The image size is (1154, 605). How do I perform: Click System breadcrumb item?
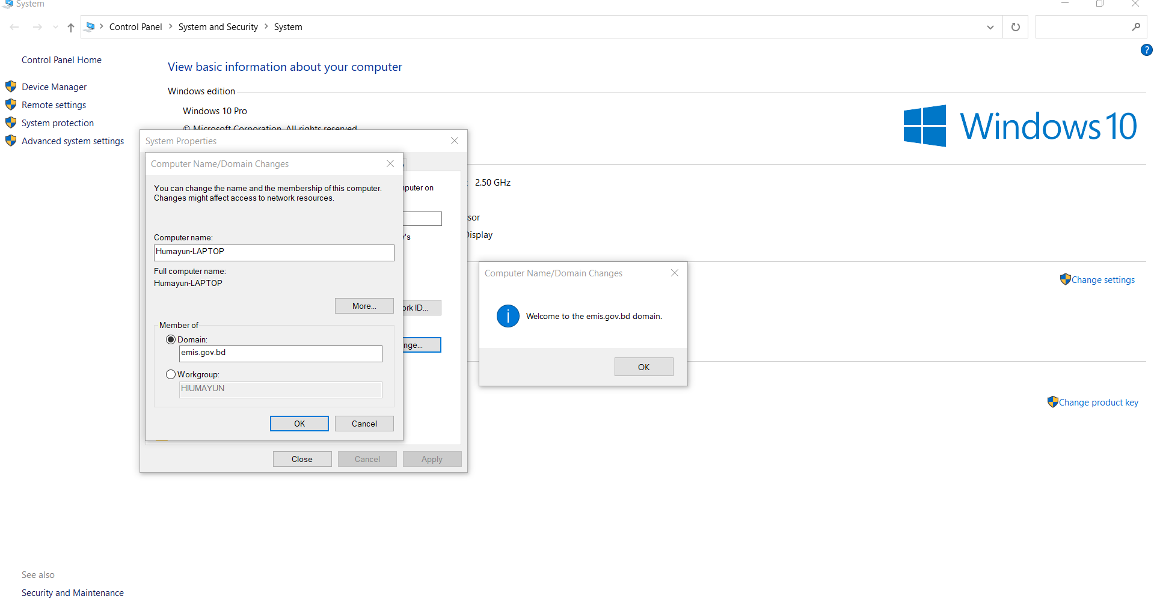point(288,27)
